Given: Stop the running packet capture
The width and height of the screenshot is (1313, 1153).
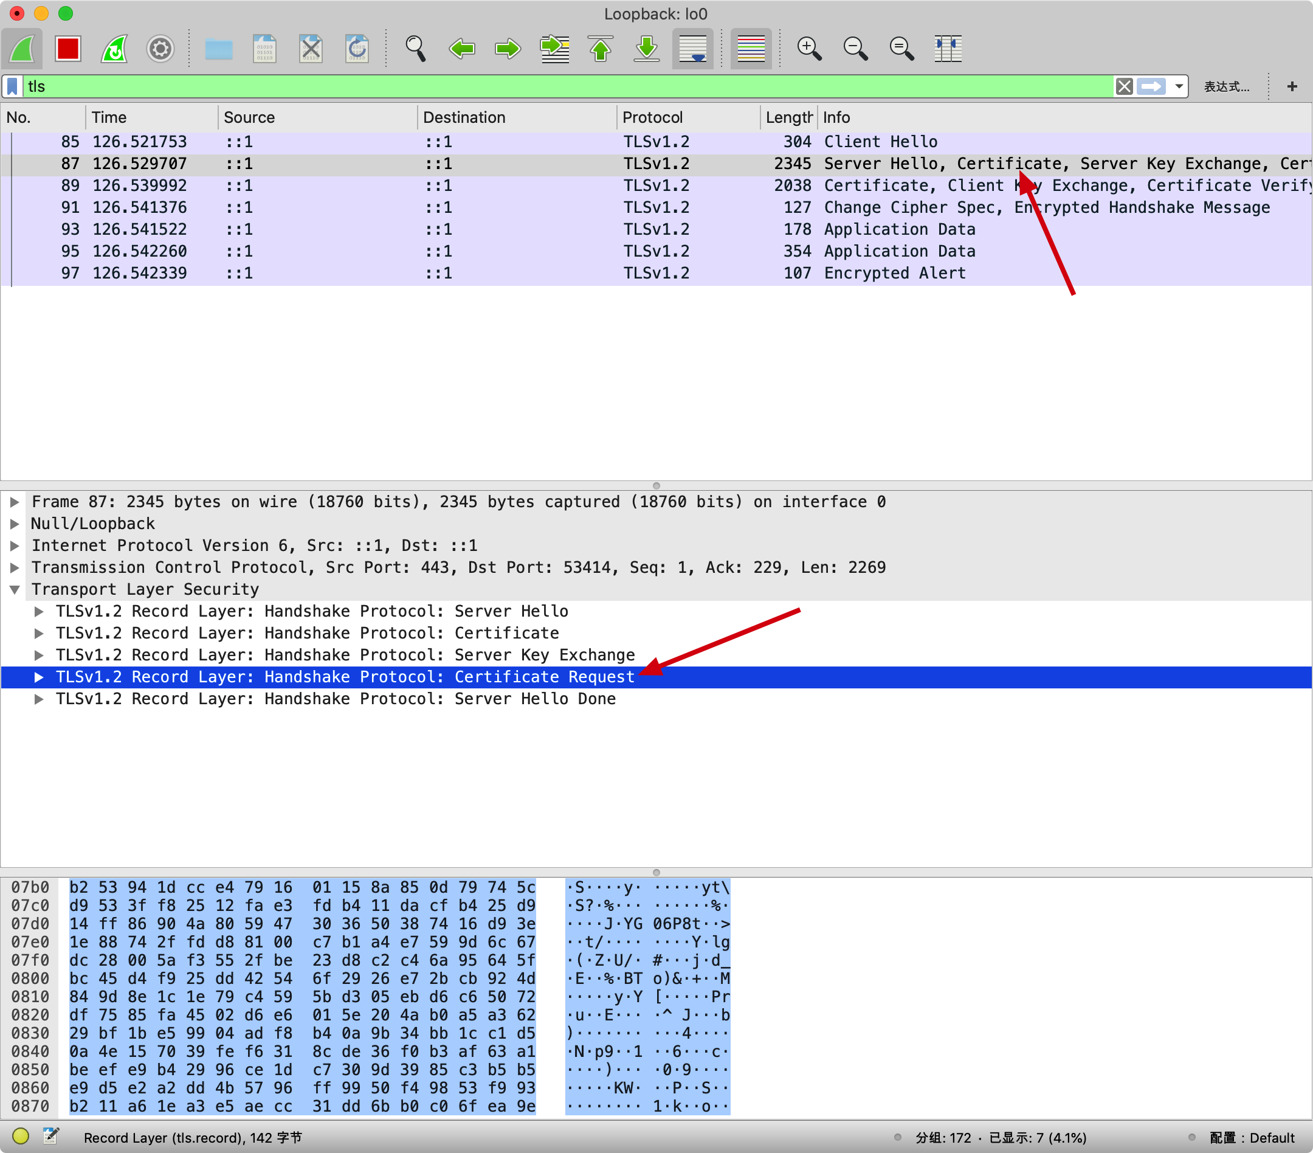Looking at the screenshot, I should point(67,49).
